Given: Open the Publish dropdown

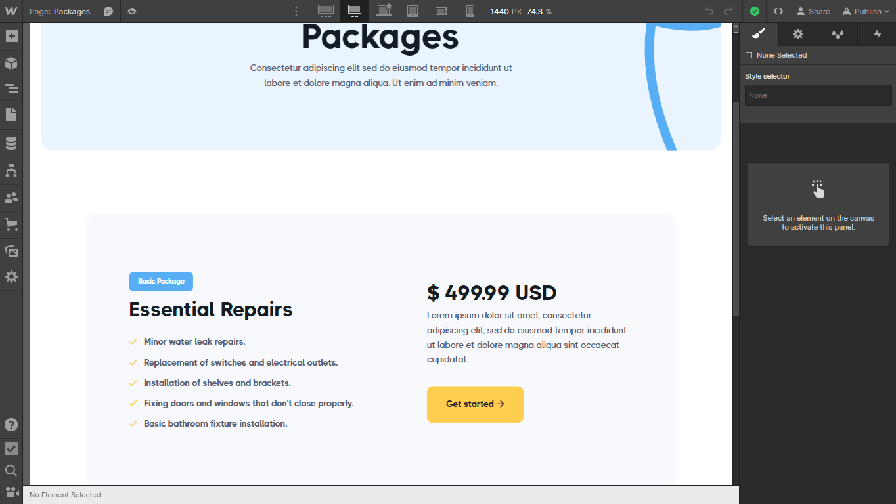Looking at the screenshot, I should point(865,11).
